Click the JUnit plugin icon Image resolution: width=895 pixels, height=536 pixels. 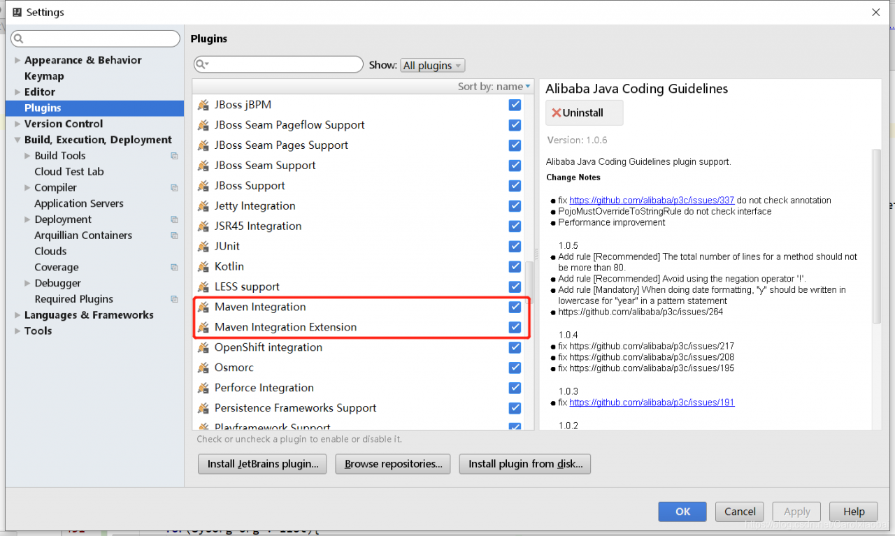point(203,247)
